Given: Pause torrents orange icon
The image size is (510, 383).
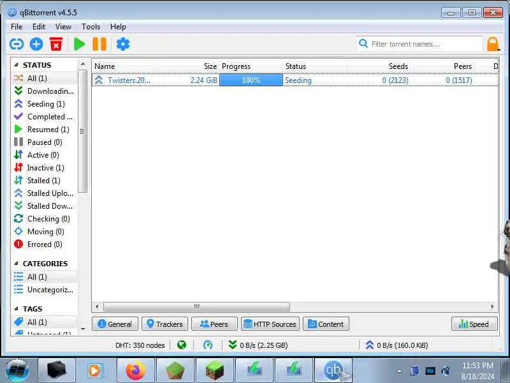Looking at the screenshot, I should click(99, 44).
